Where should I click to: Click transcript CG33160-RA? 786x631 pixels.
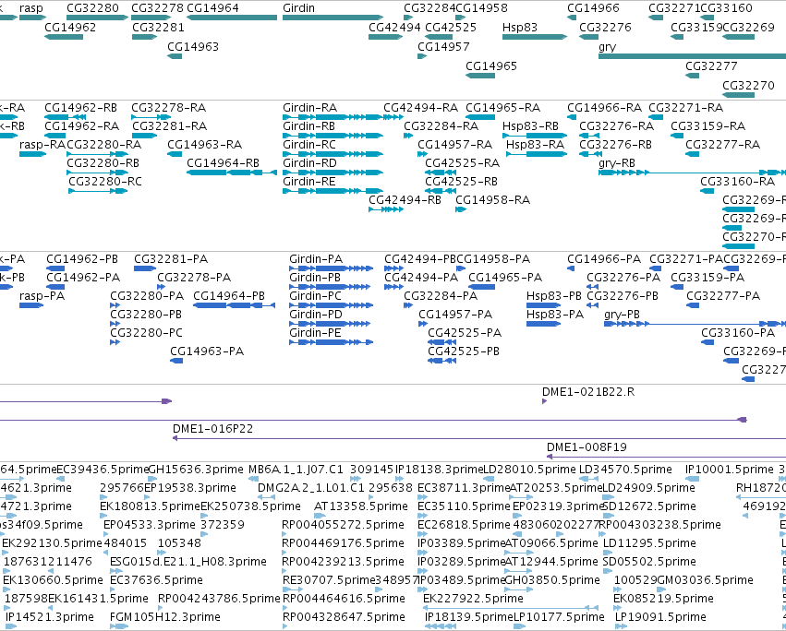pos(707,191)
